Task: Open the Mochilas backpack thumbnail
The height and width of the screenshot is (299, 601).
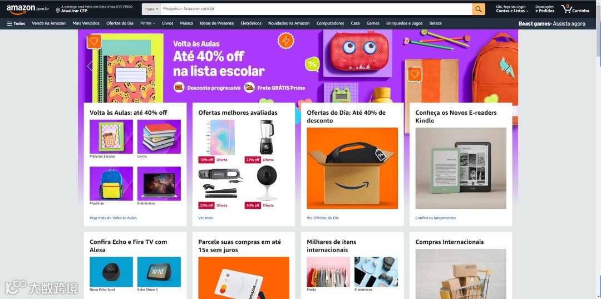Action: click(x=111, y=184)
